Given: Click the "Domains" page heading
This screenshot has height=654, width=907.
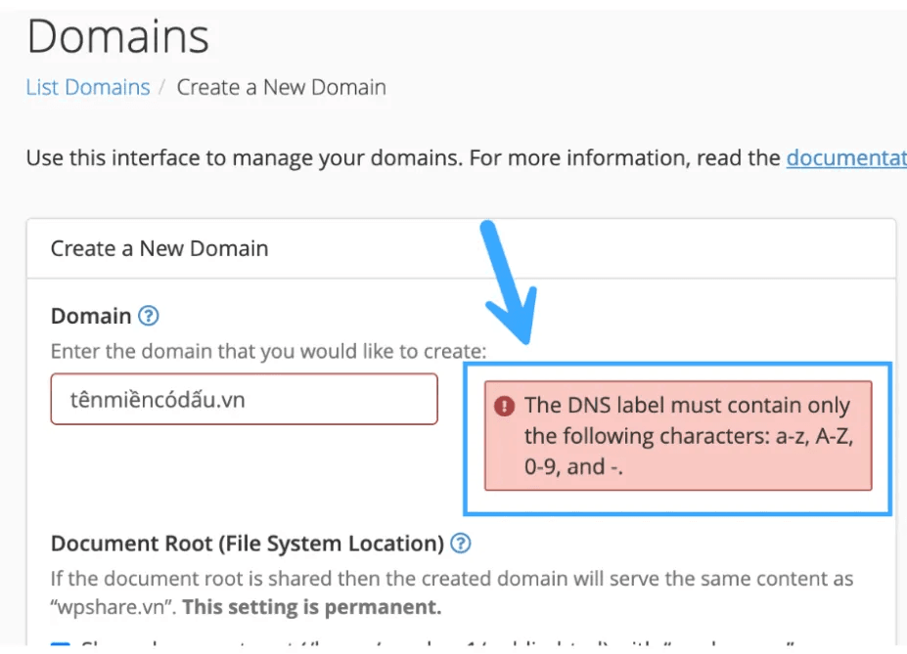Looking at the screenshot, I should (x=117, y=37).
